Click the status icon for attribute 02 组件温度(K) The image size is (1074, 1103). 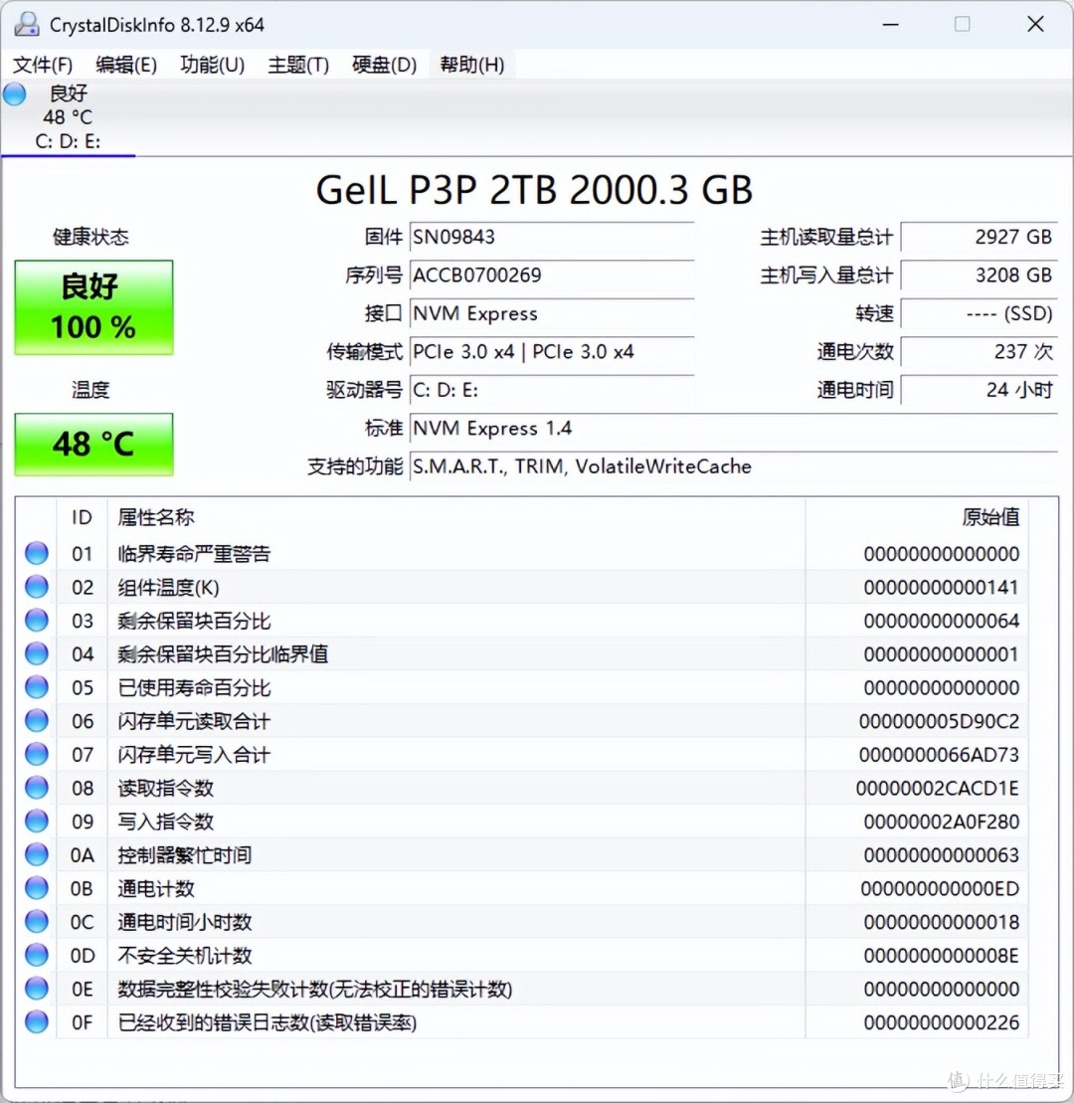pyautogui.click(x=37, y=587)
